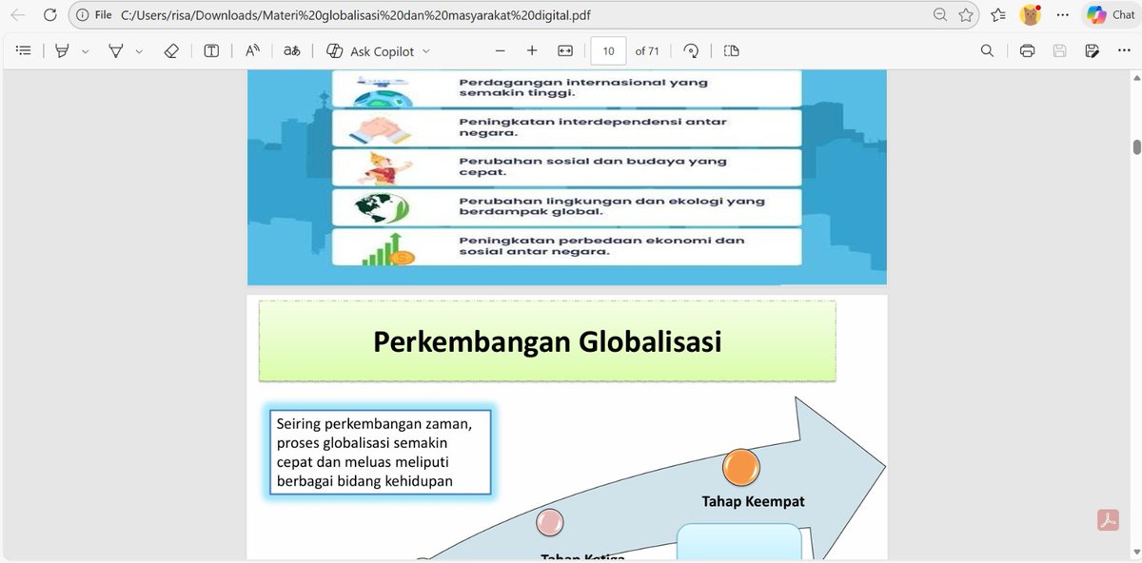Open Save as for the PDF

(1092, 50)
